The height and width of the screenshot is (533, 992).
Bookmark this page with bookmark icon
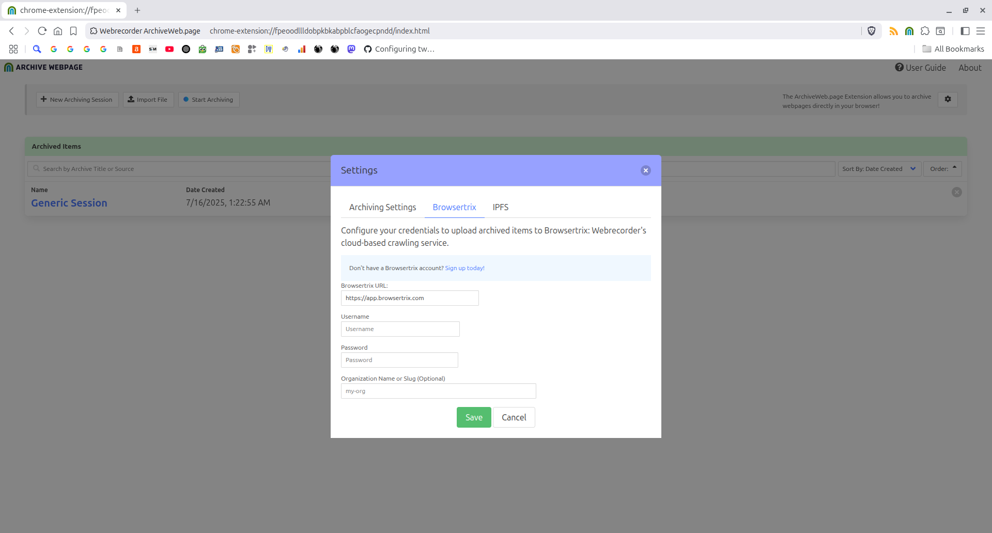tap(73, 31)
